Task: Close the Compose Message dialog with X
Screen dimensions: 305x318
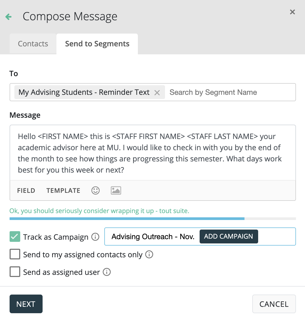Action: click(x=292, y=12)
